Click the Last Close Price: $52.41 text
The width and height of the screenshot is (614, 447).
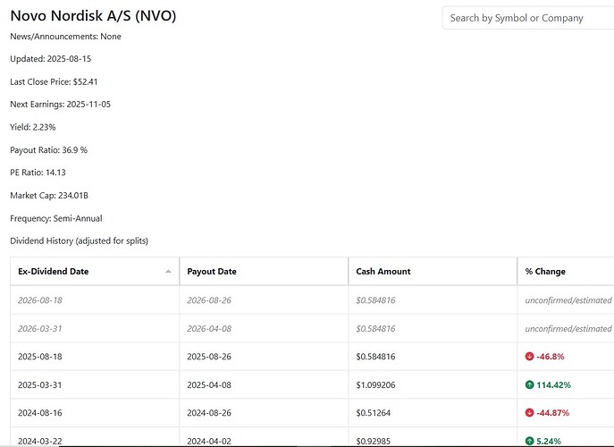(x=54, y=82)
